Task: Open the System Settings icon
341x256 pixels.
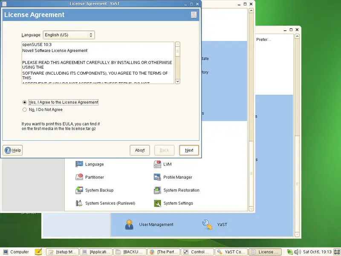Action: (157, 203)
